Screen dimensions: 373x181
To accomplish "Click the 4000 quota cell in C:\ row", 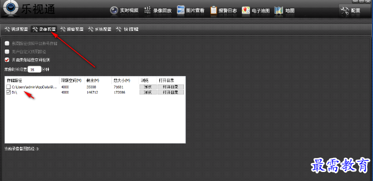I will click(65, 87).
